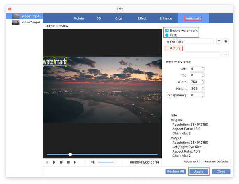Select the Text watermark radio button
The width and height of the screenshot is (239, 184).
[x=167, y=35]
